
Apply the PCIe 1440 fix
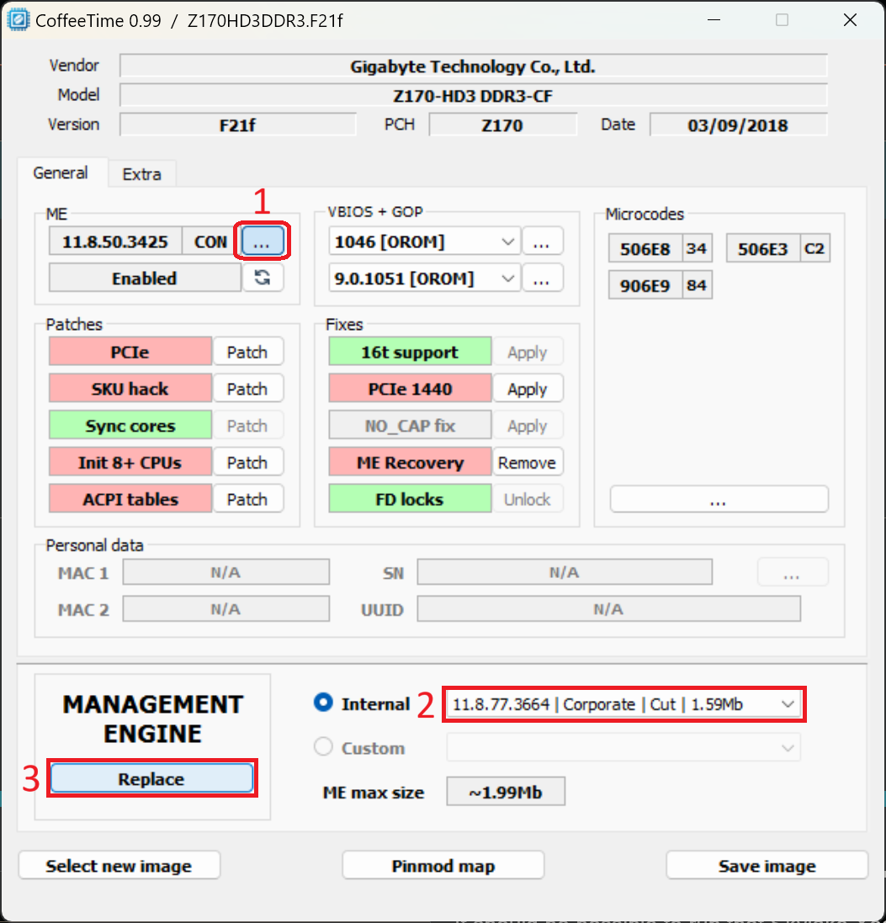coord(528,390)
